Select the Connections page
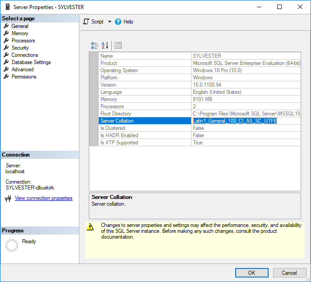Image resolution: width=311 pixels, height=282 pixels. [x=25, y=55]
